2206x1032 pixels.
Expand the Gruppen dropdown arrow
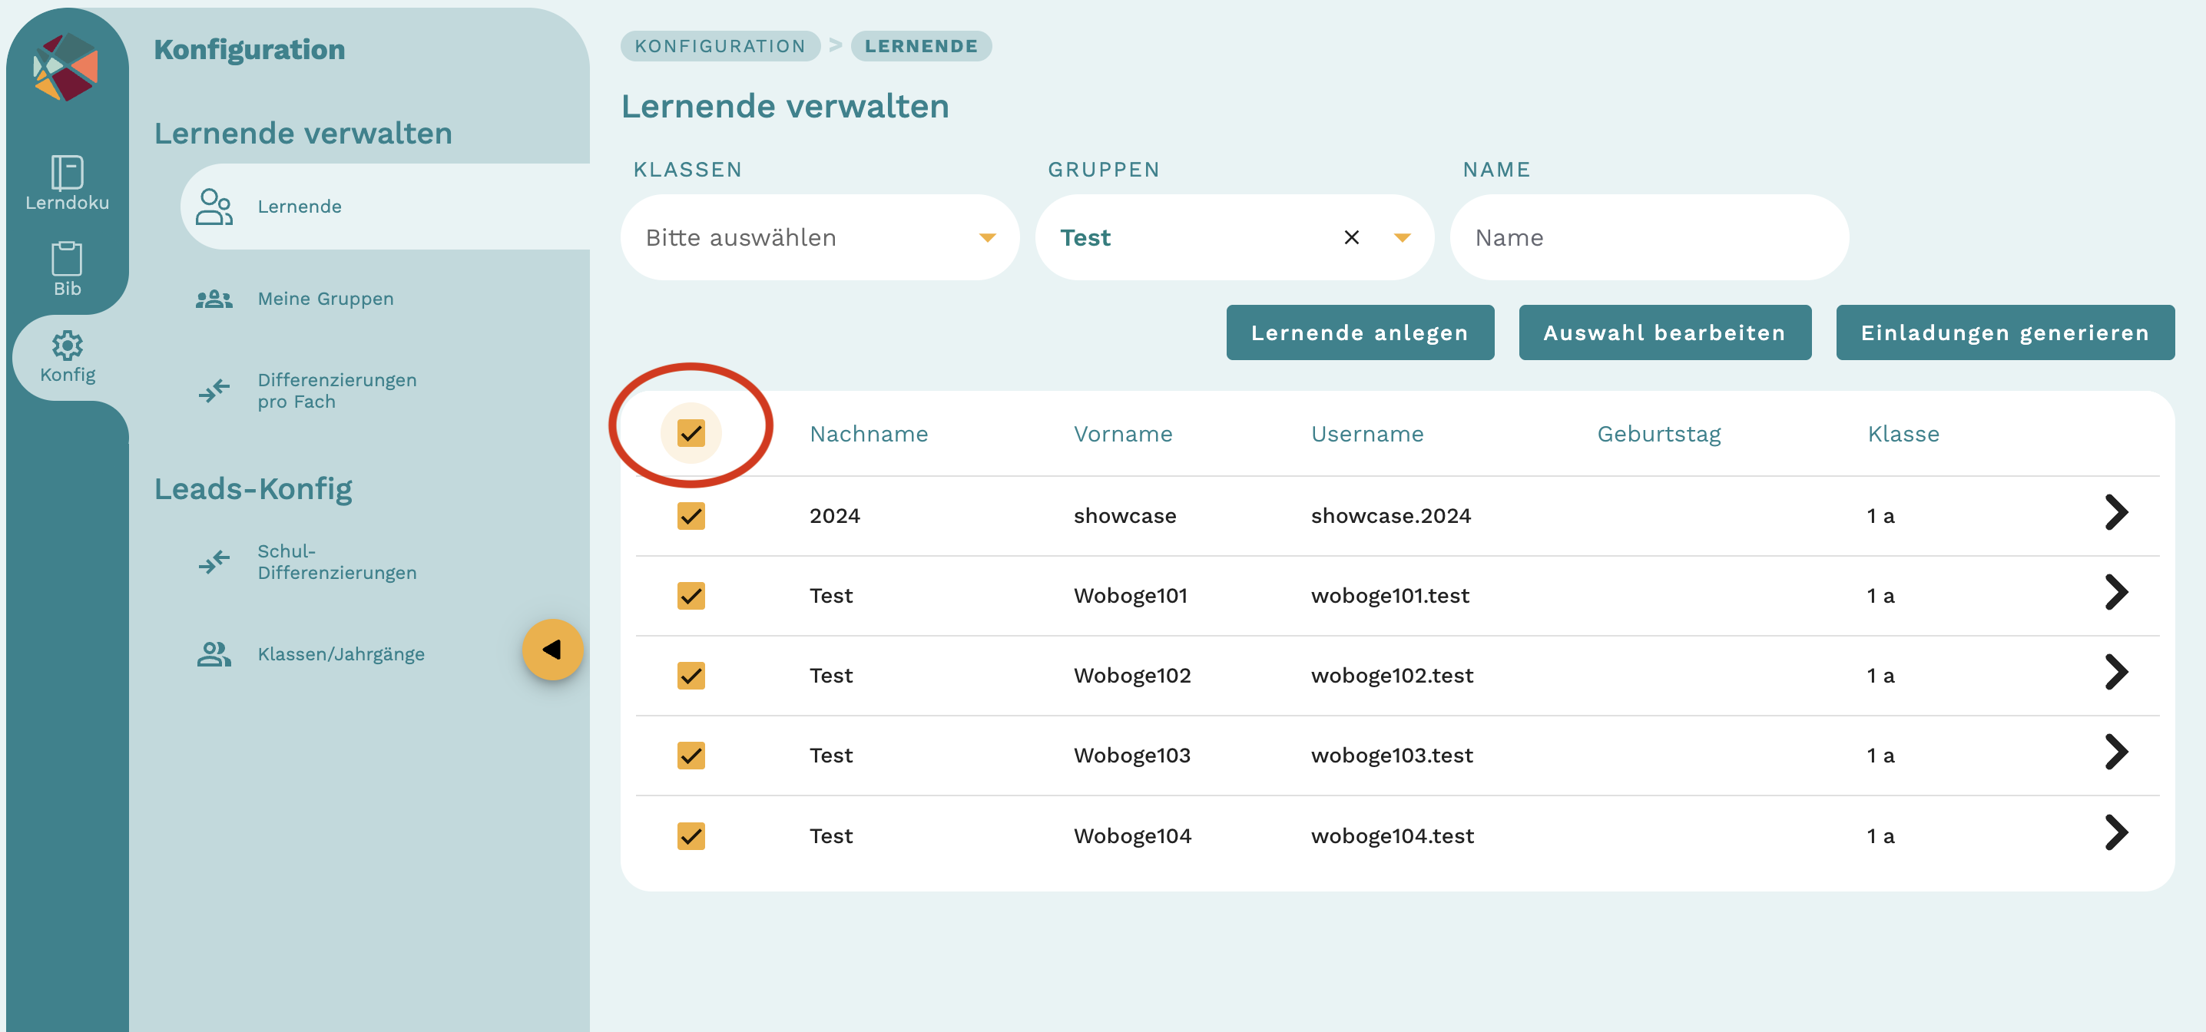coord(1402,238)
